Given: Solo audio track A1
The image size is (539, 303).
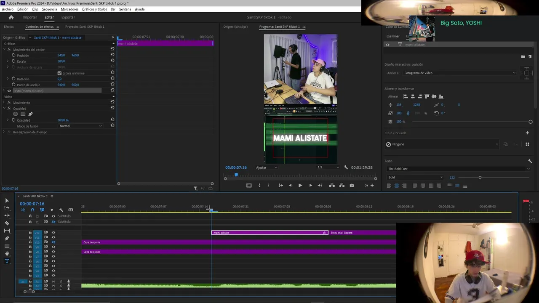Looking at the screenshot, I should tap(61, 281).
